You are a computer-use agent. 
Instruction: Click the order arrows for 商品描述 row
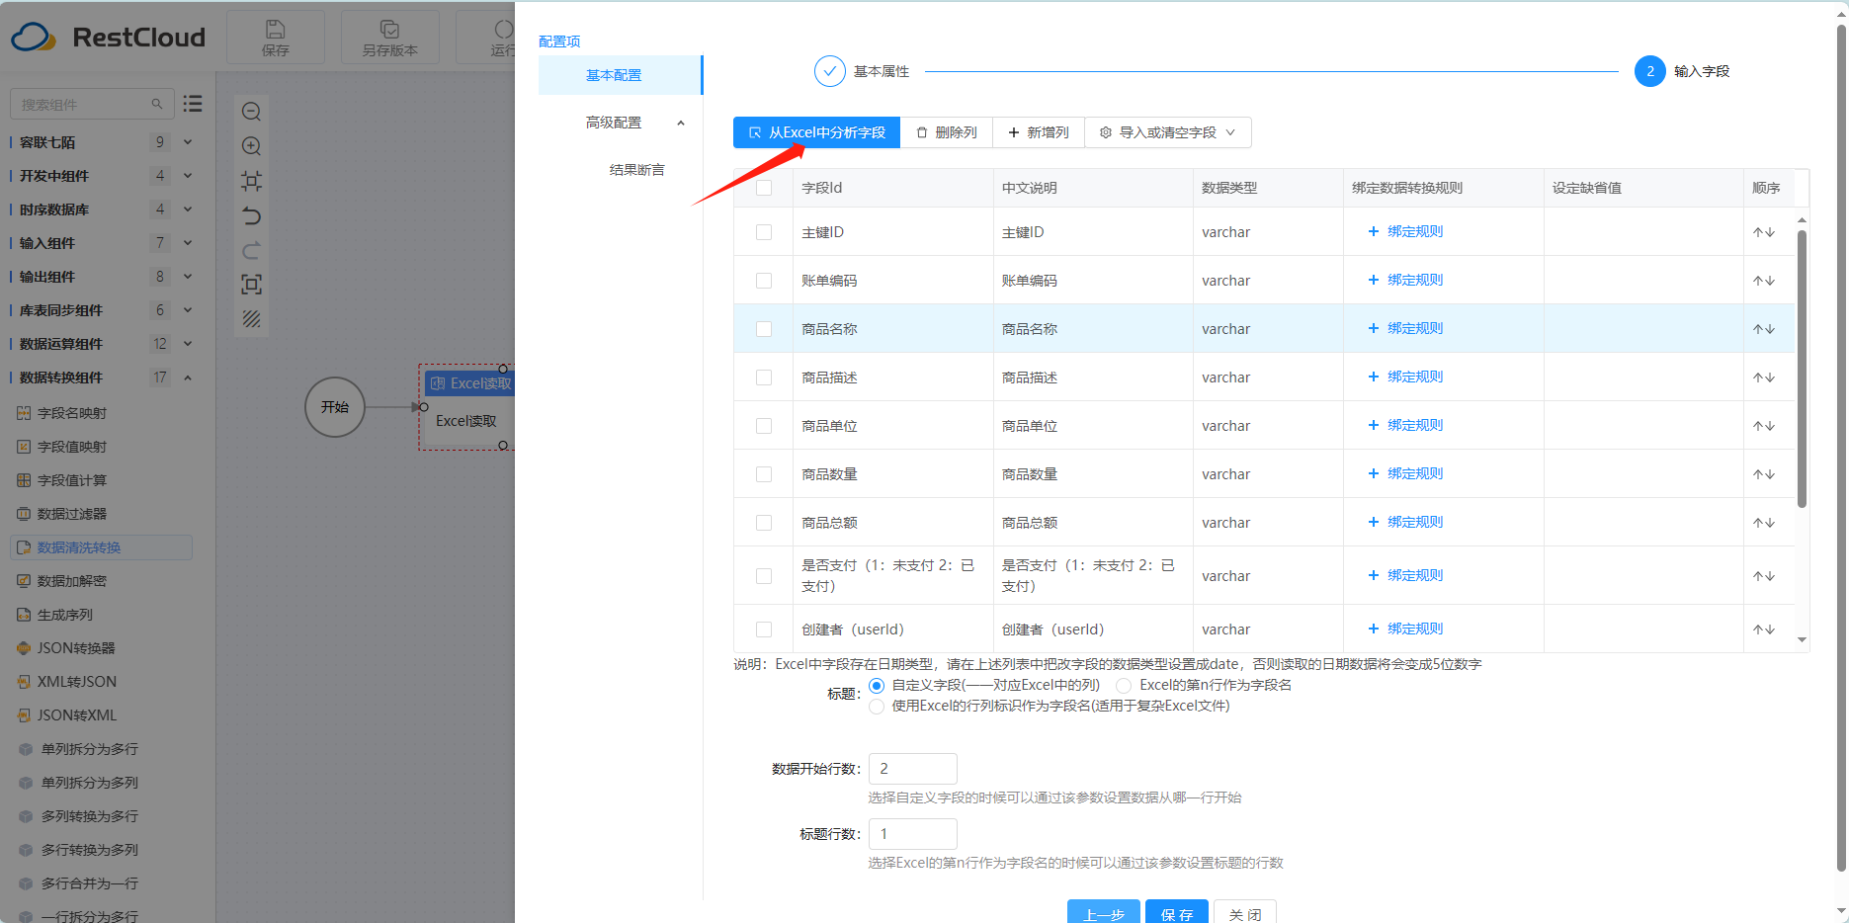click(1764, 378)
